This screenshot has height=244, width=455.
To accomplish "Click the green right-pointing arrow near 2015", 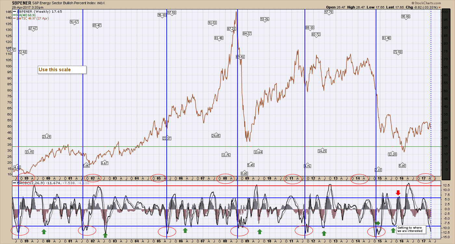I will click(377, 223).
